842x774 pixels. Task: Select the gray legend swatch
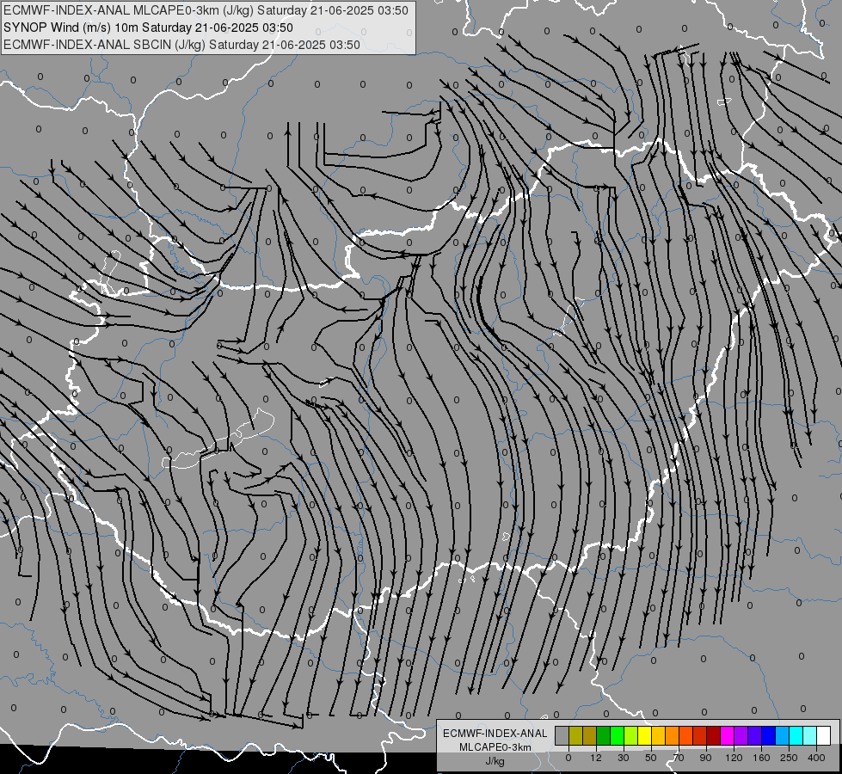(562, 736)
